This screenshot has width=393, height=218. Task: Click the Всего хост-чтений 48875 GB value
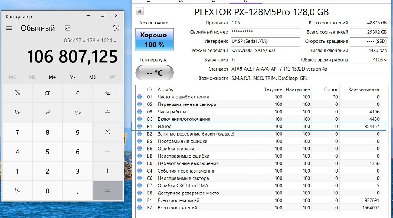369,23
